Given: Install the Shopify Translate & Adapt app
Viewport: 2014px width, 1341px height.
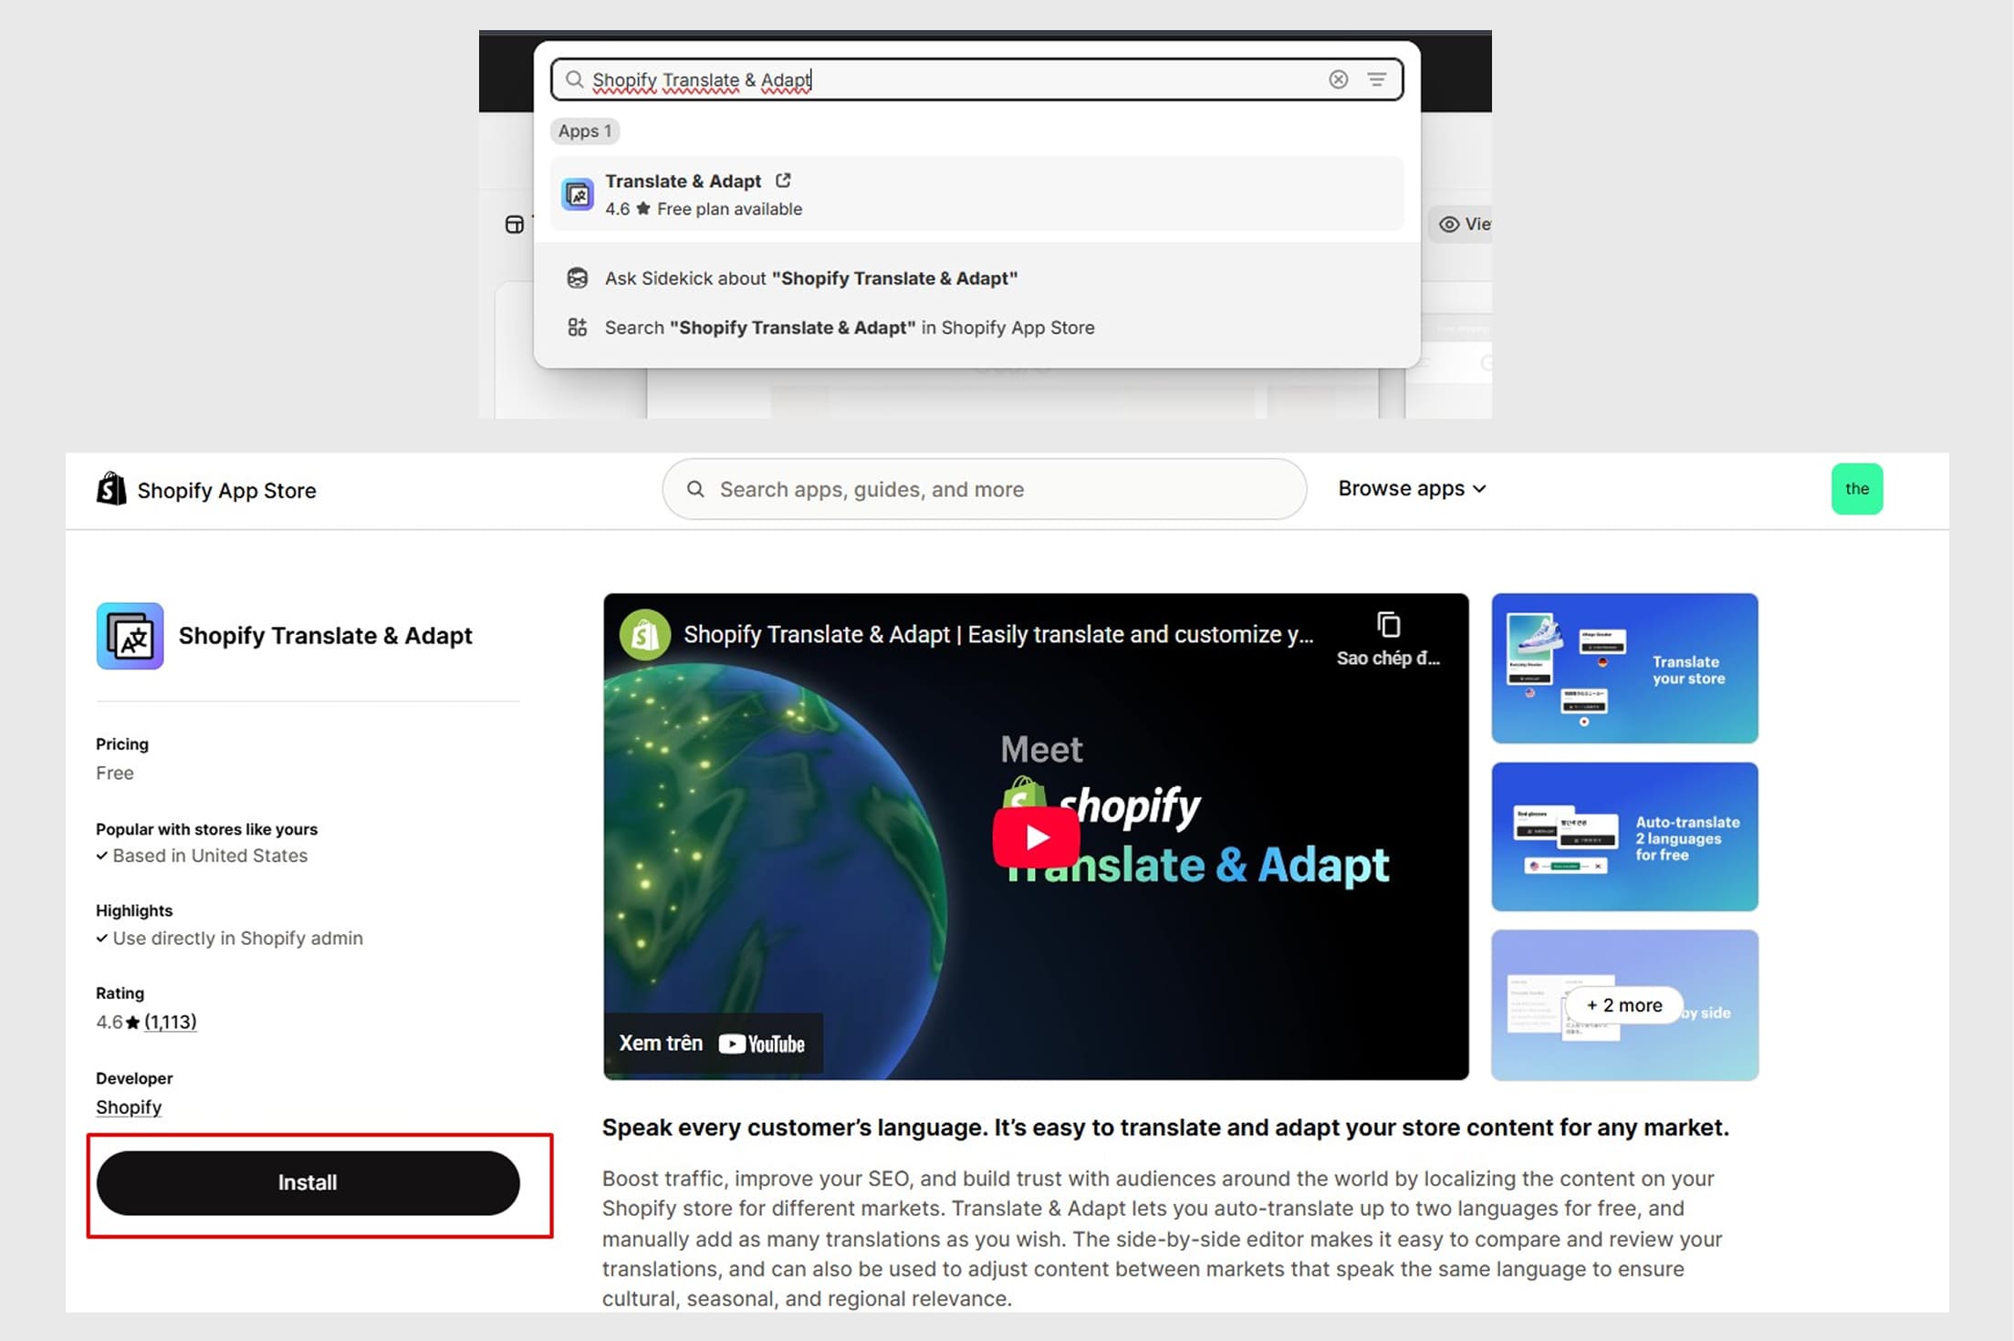Looking at the screenshot, I should coord(308,1182).
